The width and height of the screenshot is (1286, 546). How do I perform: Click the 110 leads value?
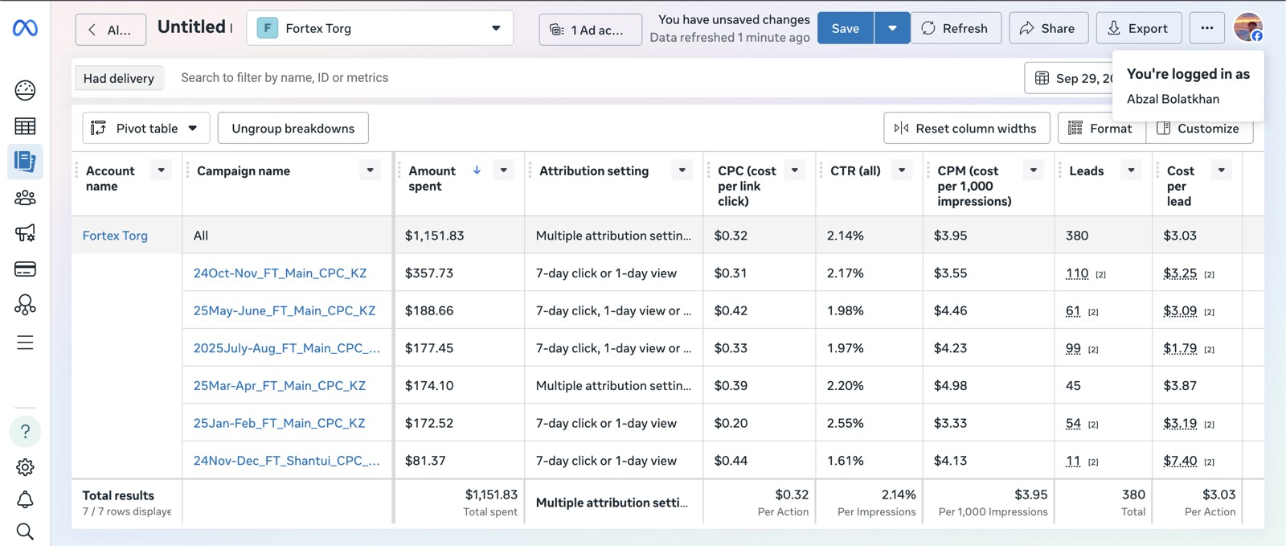[1077, 273]
